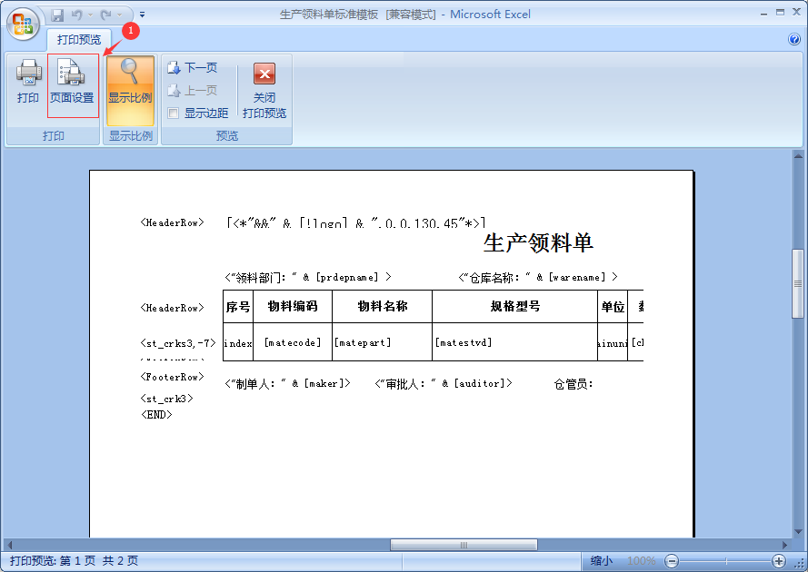Click the 物料编码 column header
The width and height of the screenshot is (808, 572).
pos(293,306)
